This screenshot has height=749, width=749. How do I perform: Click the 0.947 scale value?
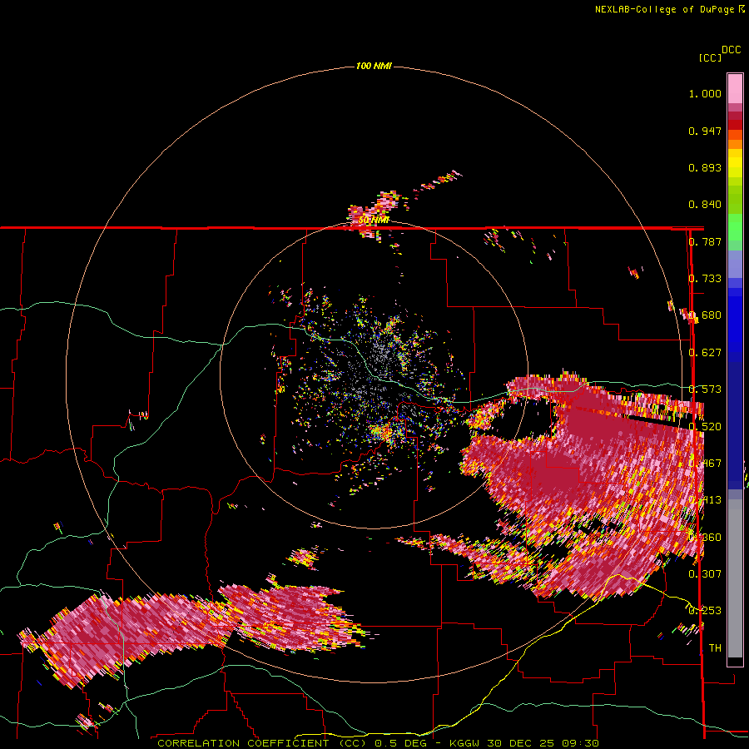coord(705,131)
